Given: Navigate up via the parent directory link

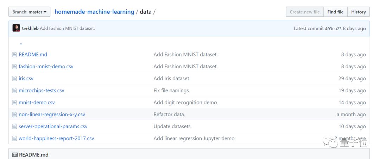Looking at the screenshot, I should tap(21, 43).
